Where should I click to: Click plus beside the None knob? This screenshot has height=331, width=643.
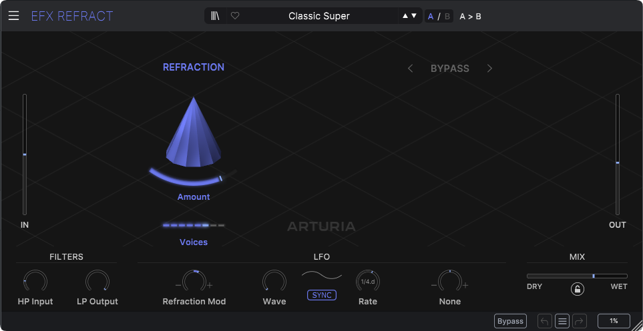pyautogui.click(x=465, y=285)
